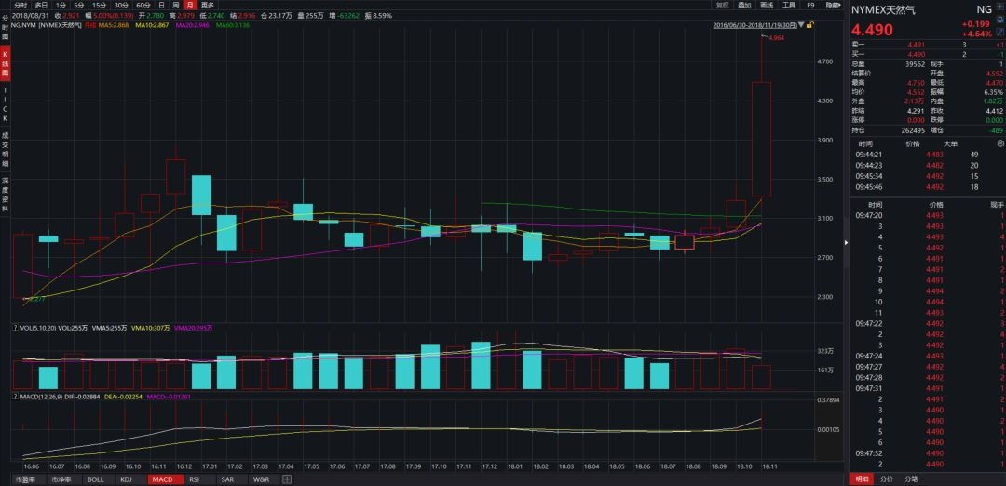Open the TICK sidebar view
The image size is (1006, 486).
[x=5, y=107]
